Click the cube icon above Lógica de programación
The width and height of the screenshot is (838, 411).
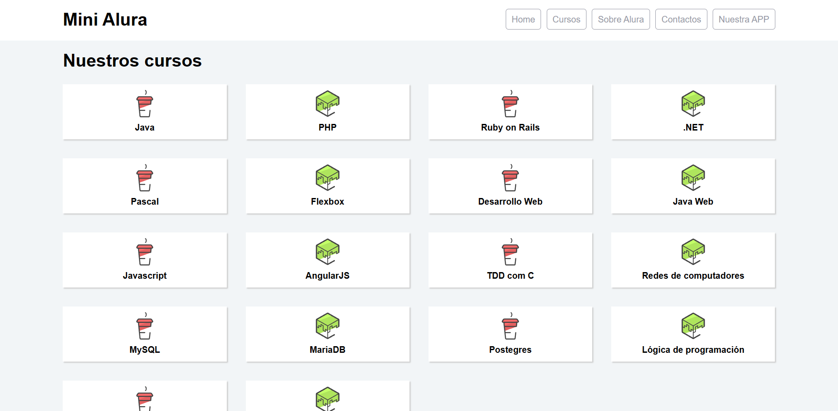tap(693, 326)
